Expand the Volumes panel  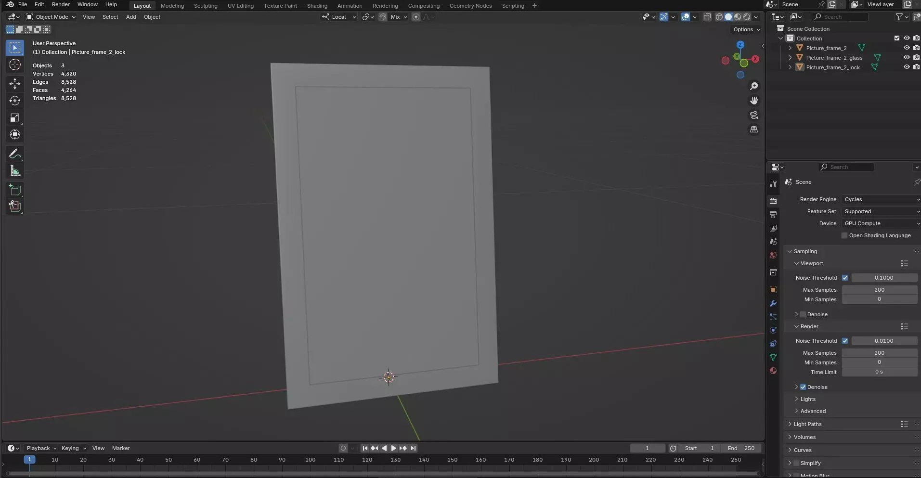[804, 437]
